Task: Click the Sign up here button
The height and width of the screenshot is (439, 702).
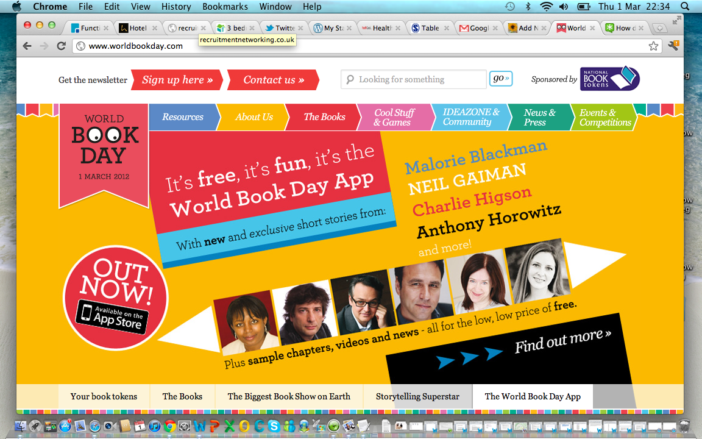Action: tap(177, 80)
